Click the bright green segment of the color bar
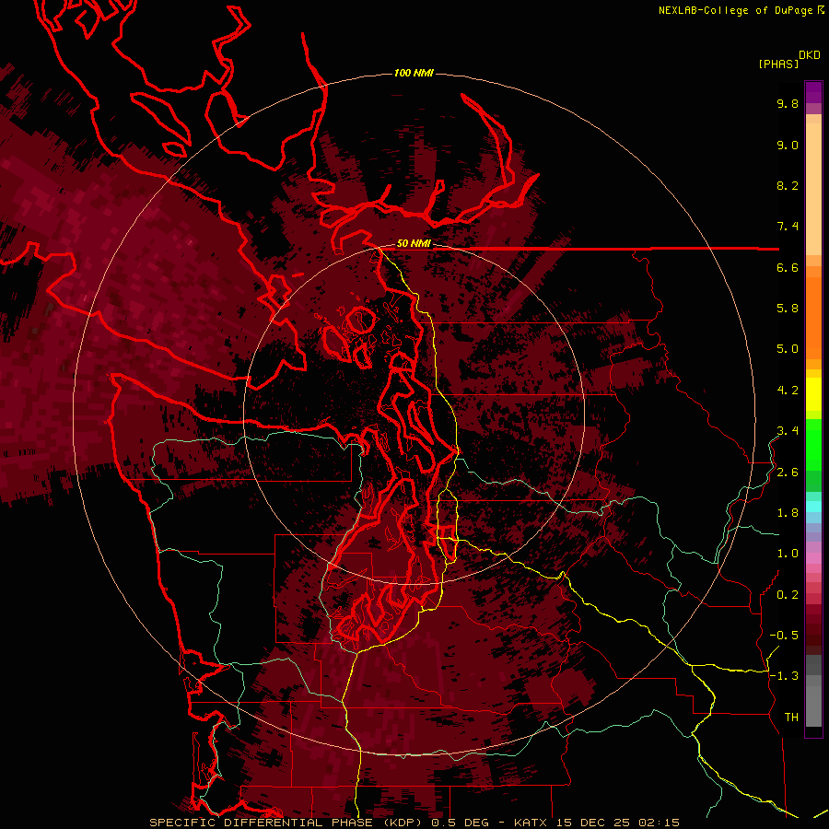This screenshot has height=829, width=829. tap(813, 444)
